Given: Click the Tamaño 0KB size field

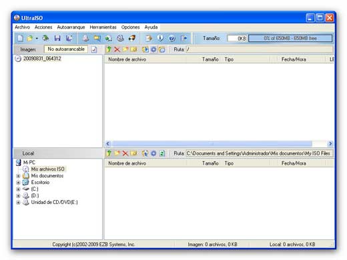Looking at the screenshot, I should pos(237,38).
